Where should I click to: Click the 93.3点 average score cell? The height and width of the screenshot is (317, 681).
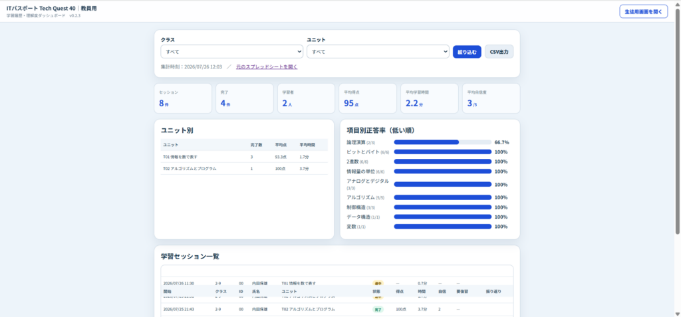click(281, 157)
